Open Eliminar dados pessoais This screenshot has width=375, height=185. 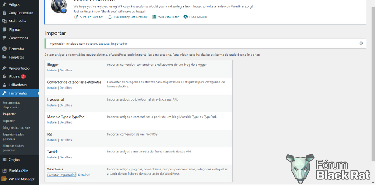[13, 148]
